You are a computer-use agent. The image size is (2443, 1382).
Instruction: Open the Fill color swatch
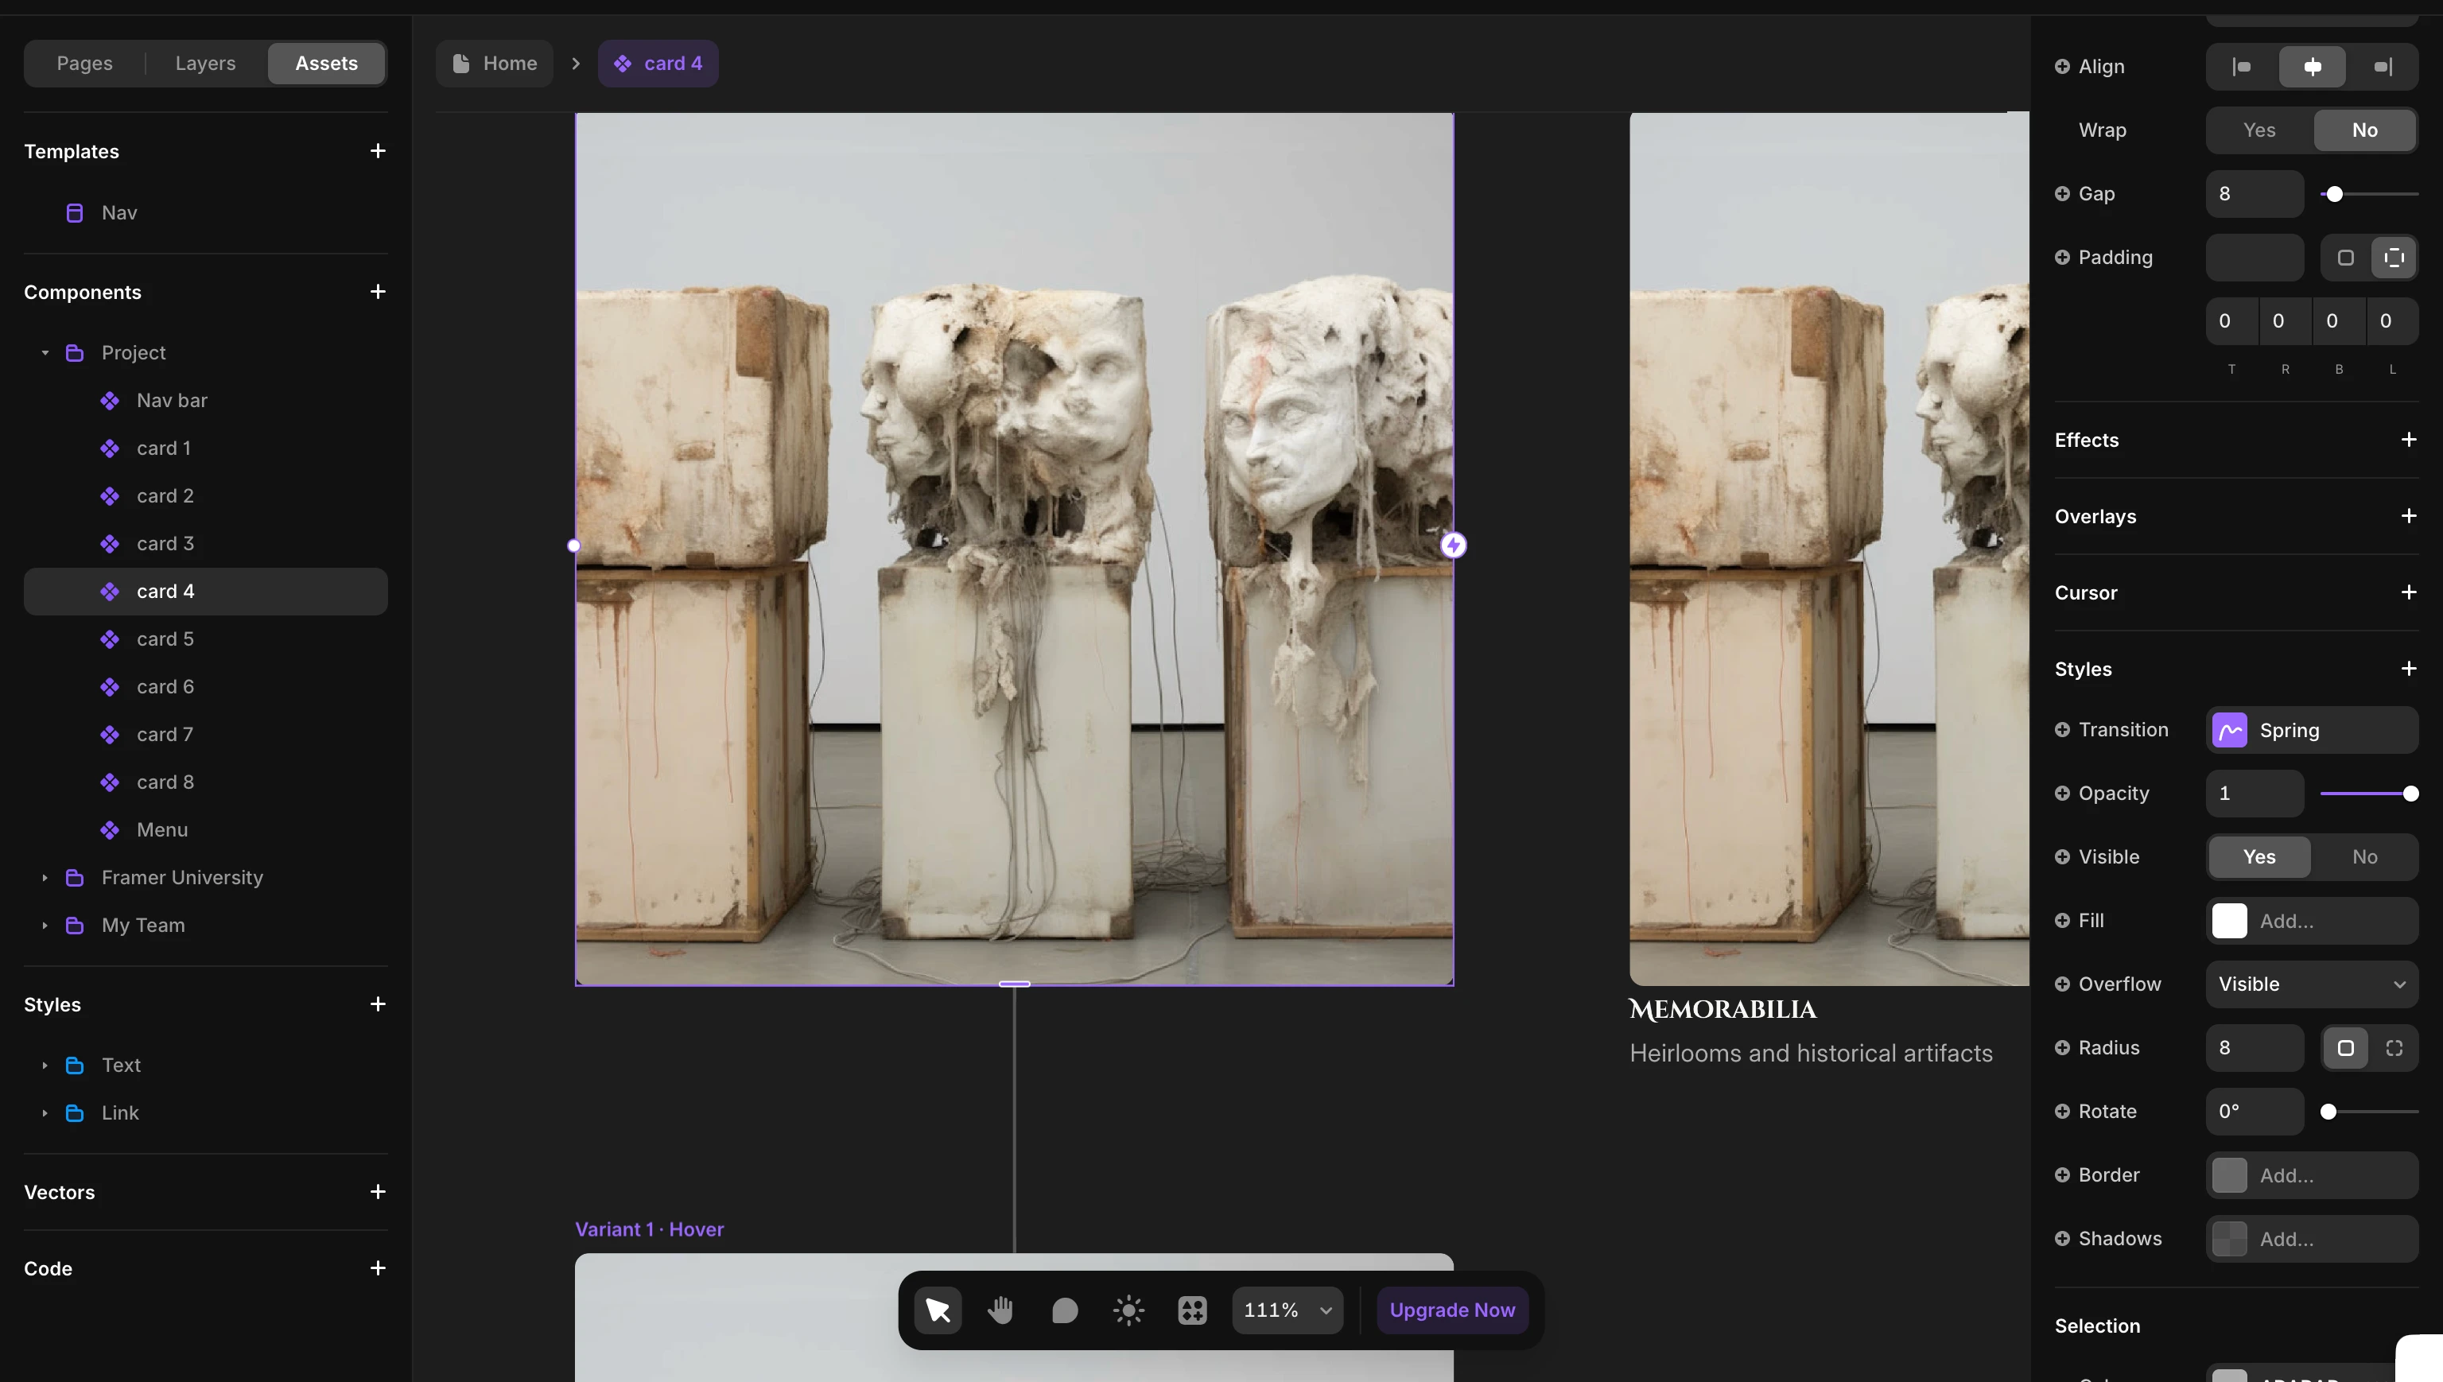[x=2229, y=921]
